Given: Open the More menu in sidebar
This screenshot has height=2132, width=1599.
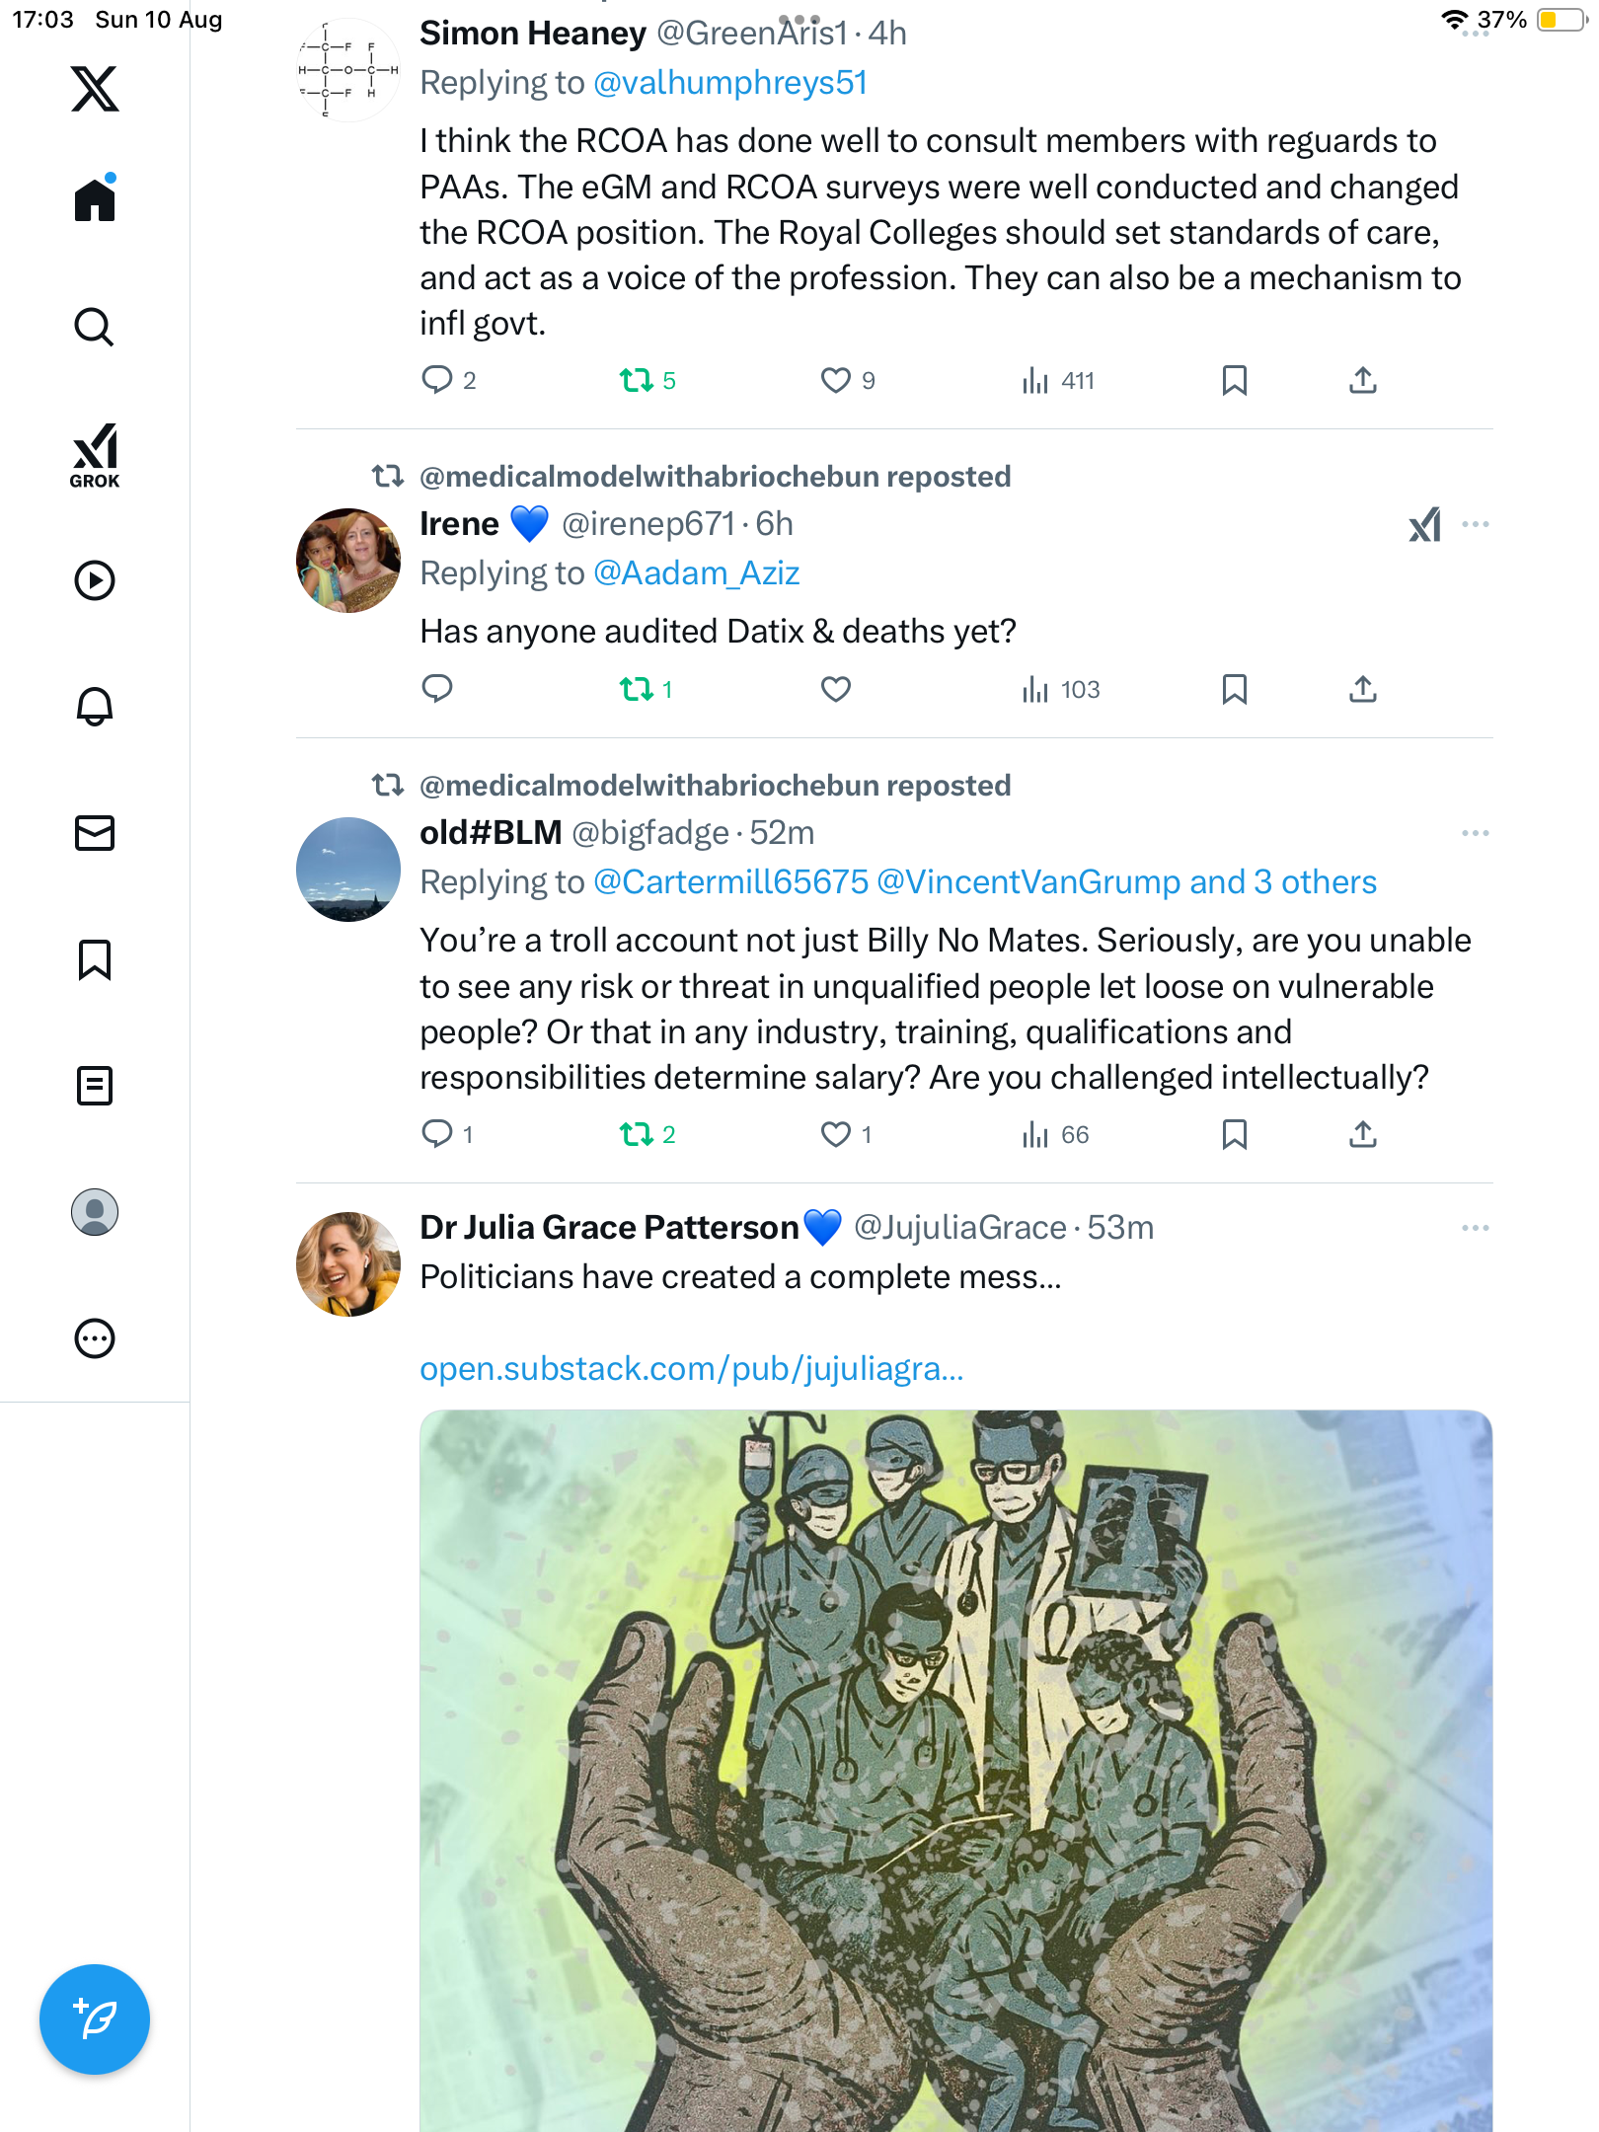Looking at the screenshot, I should (x=95, y=1338).
